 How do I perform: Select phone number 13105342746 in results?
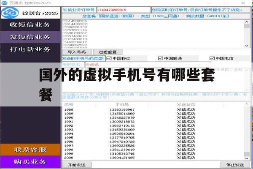coord(122,154)
